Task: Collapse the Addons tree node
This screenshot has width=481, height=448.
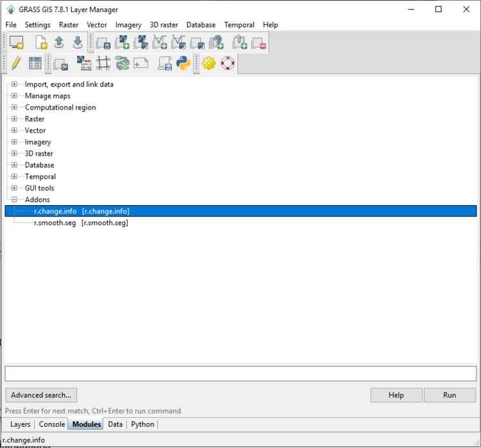Action: tap(14, 200)
